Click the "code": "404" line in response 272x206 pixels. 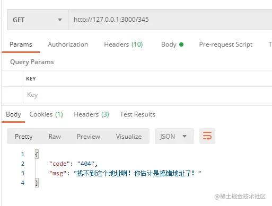pos(73,164)
